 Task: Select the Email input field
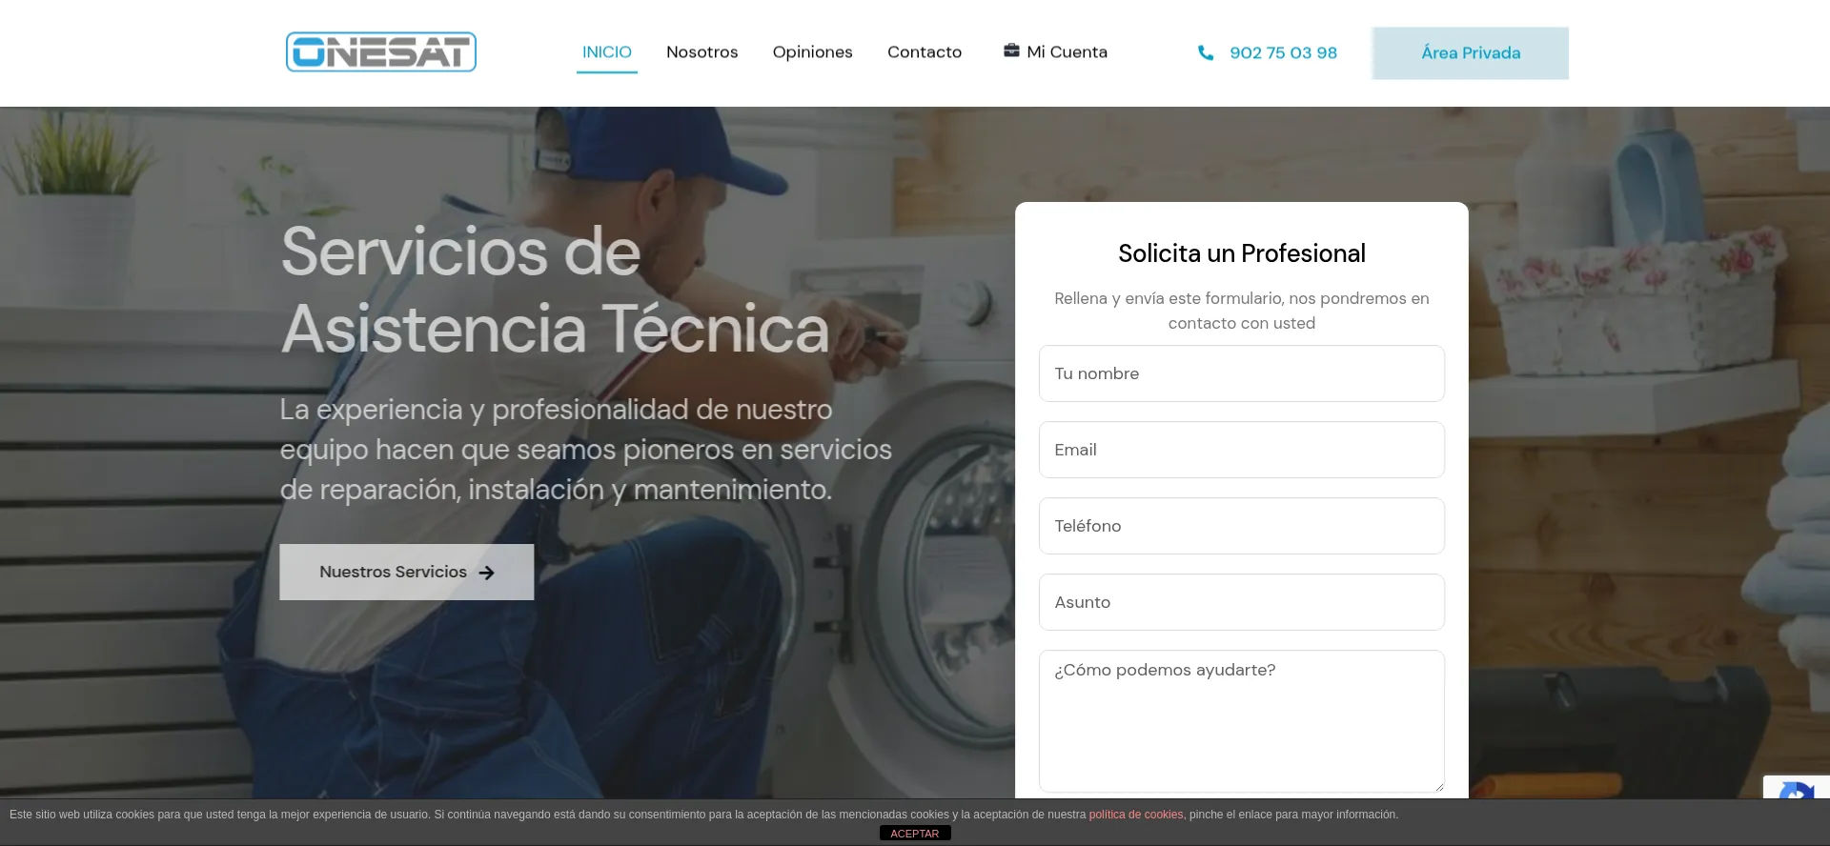pos(1241,450)
